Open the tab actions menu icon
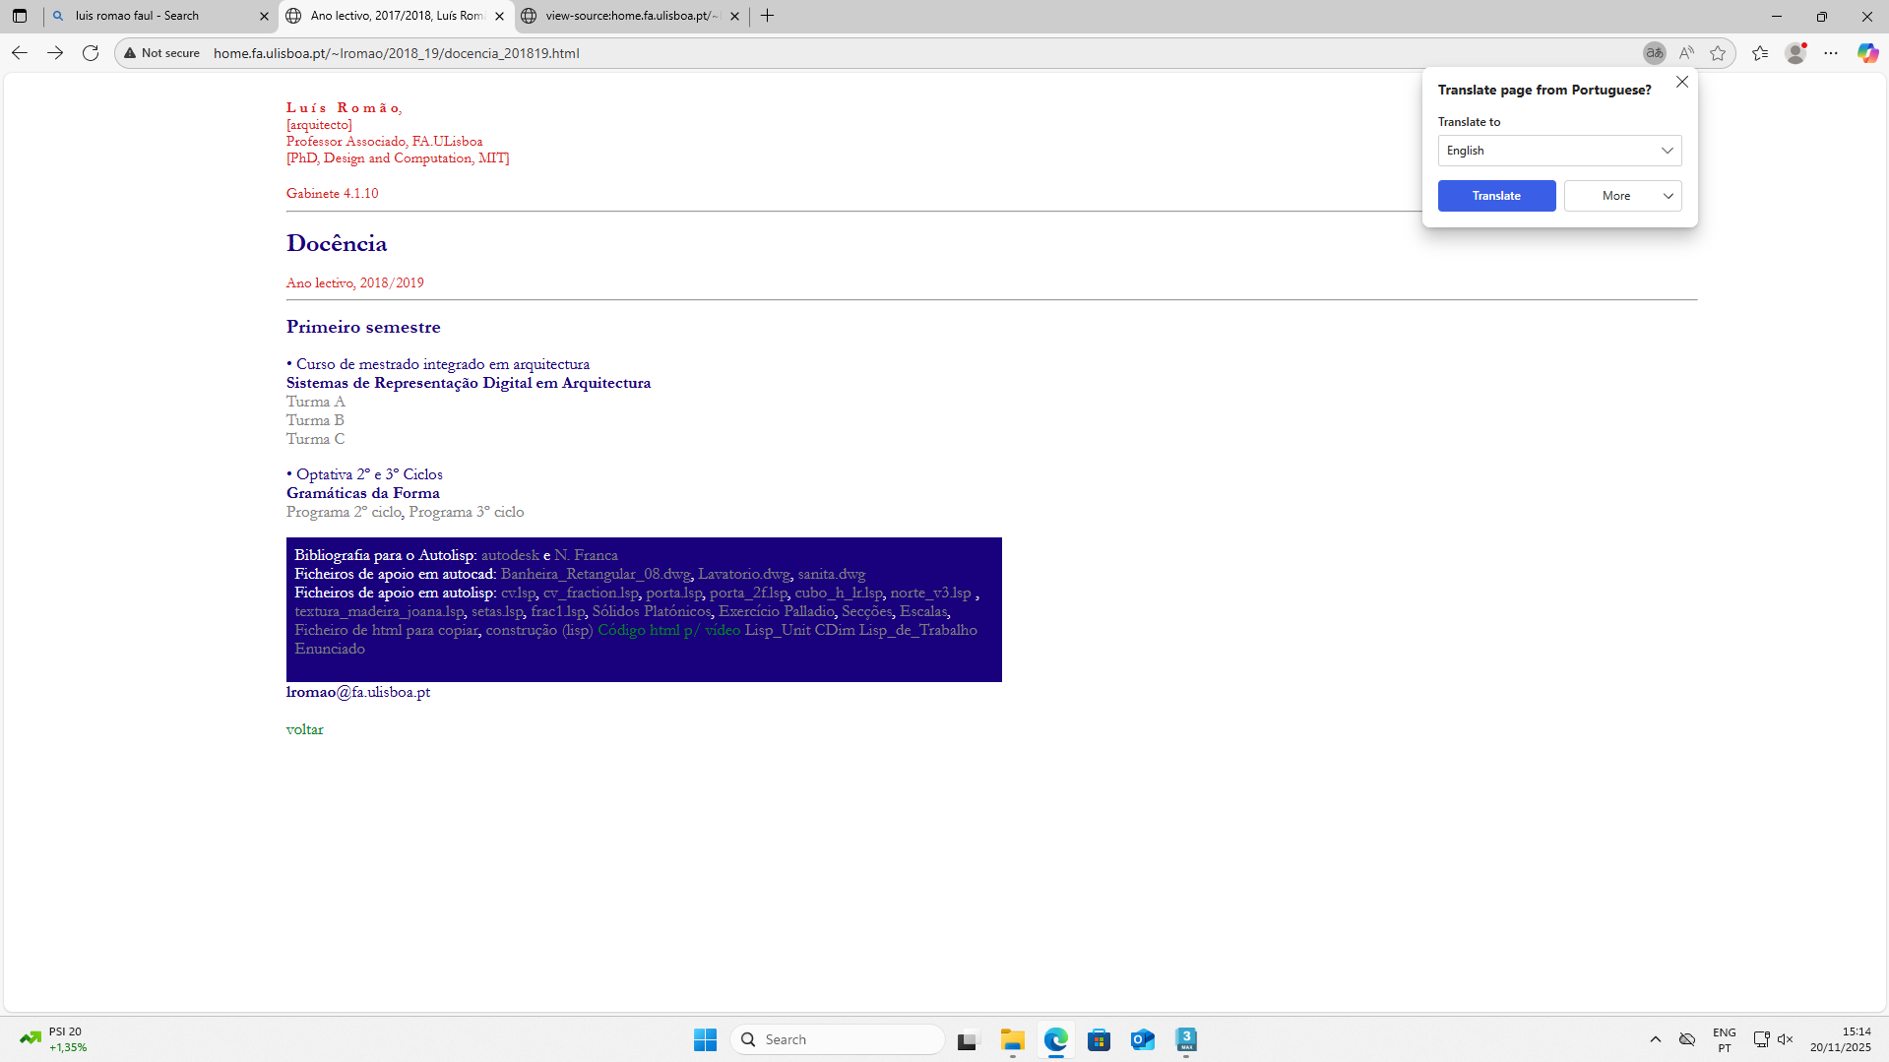 point(20,16)
